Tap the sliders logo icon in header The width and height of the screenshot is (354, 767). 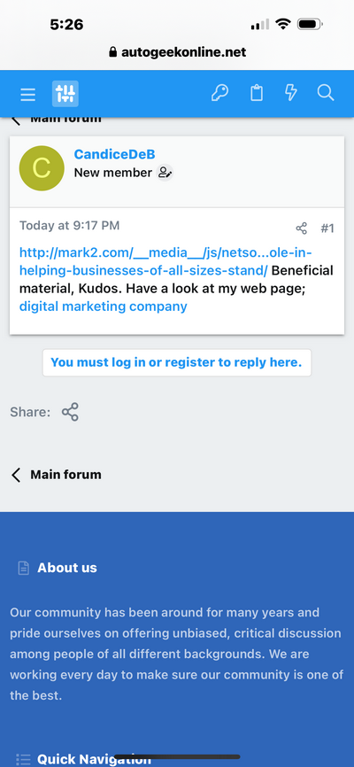click(65, 94)
